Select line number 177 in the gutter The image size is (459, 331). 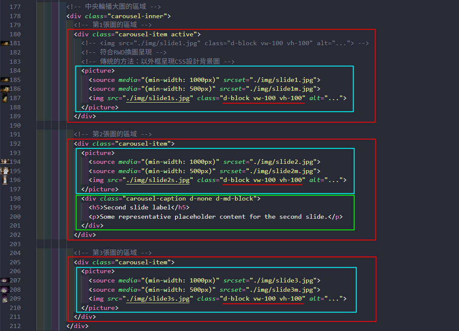click(15, 7)
